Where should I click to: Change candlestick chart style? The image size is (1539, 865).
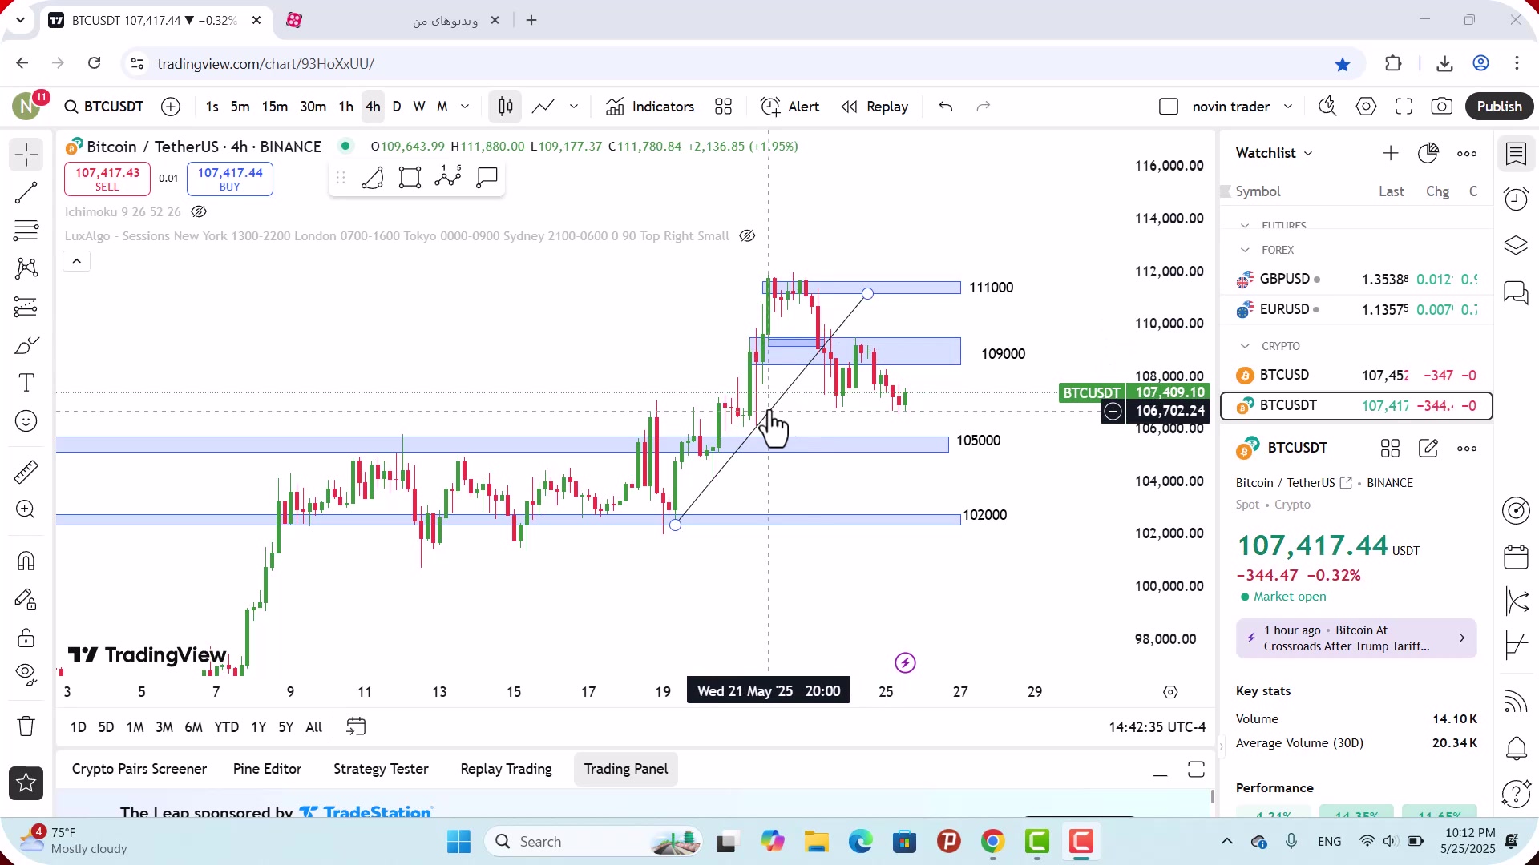506,107
